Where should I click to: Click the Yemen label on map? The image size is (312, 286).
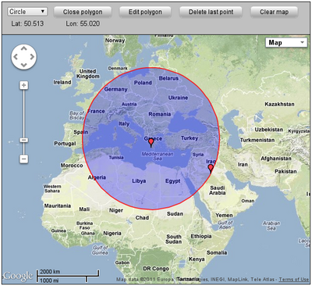[x=224, y=216]
